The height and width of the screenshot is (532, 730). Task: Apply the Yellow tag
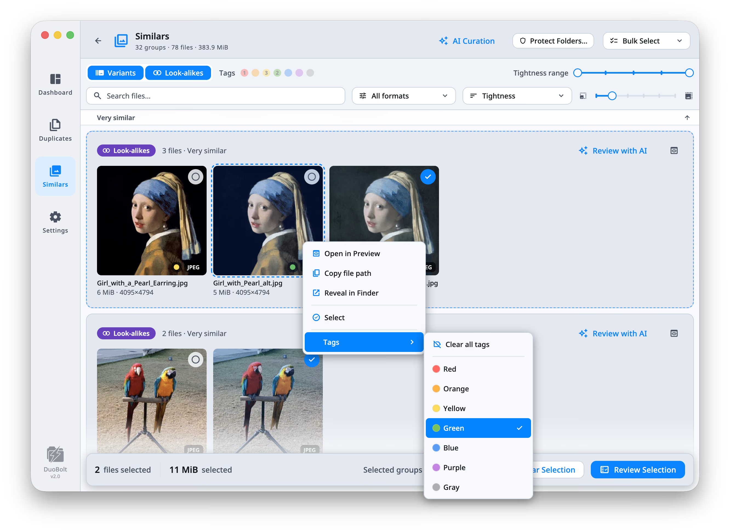click(x=478, y=409)
